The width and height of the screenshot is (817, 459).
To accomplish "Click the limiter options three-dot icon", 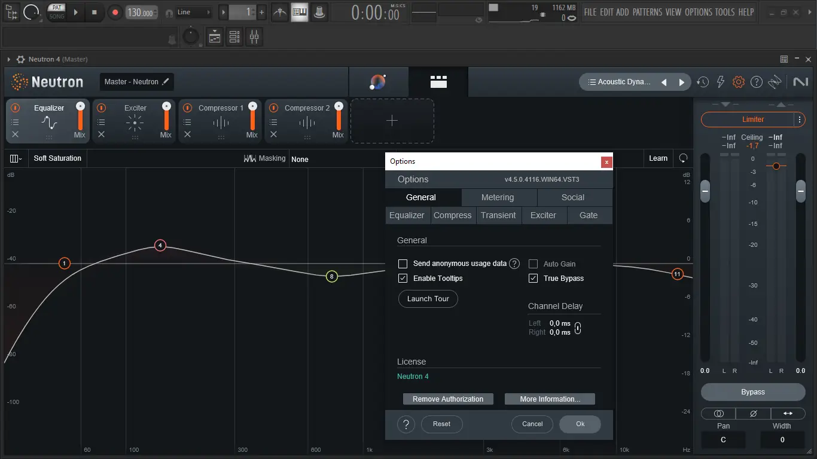I will pos(800,120).
